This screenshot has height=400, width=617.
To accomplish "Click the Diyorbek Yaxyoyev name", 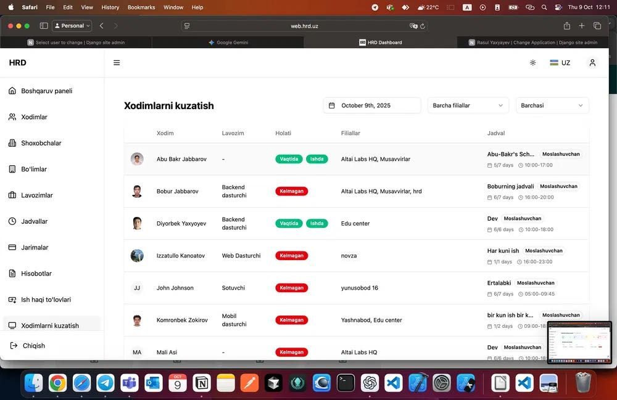I will (x=181, y=224).
